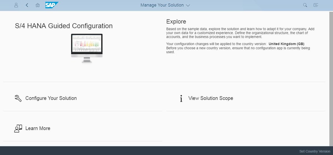
Task: Open the user profile icon
Action: pos(16,5)
